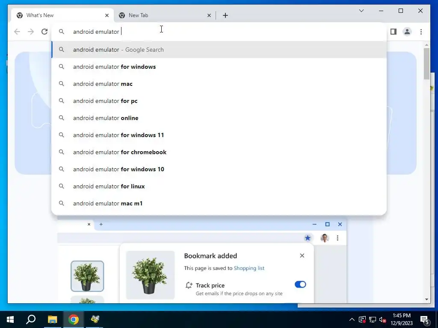This screenshot has width=438, height=328.
Task: Click the Chrome taskbar icon
Action: pos(74,319)
